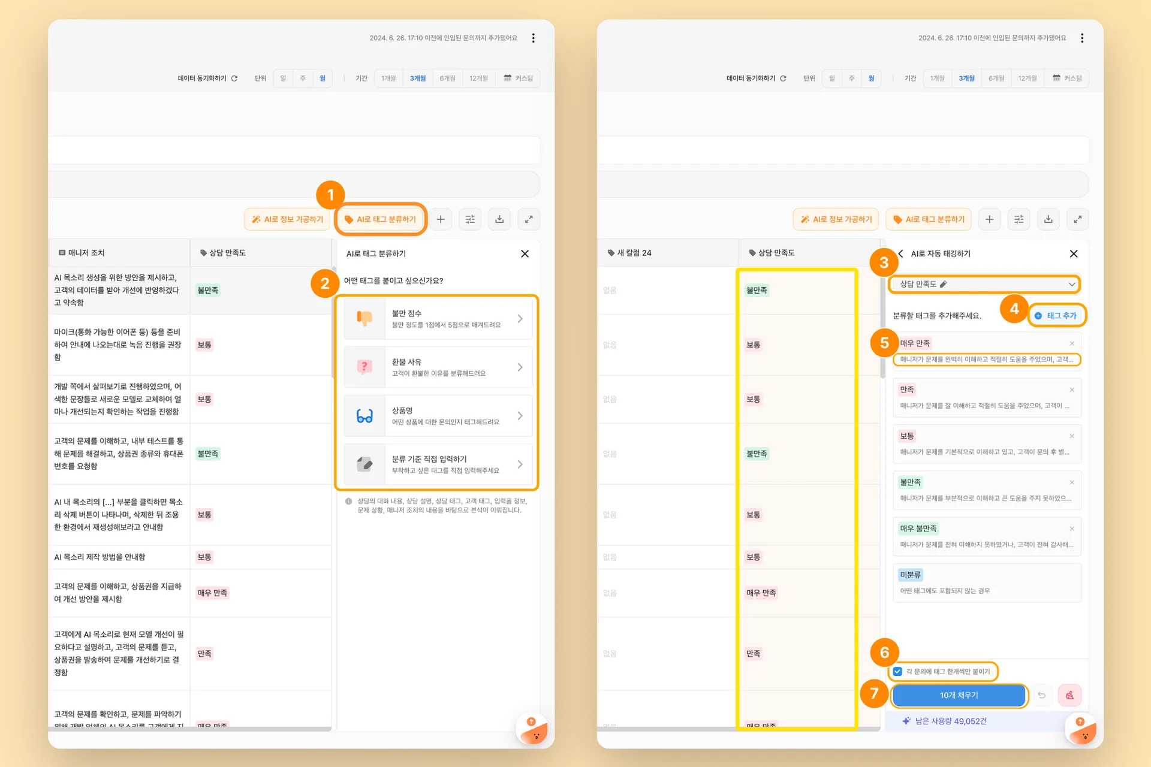
Task: Click the plus add-column icon in left toolbar
Action: click(441, 219)
